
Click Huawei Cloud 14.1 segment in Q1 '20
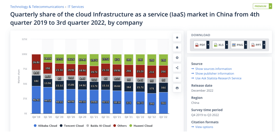[x=48, y=58]
